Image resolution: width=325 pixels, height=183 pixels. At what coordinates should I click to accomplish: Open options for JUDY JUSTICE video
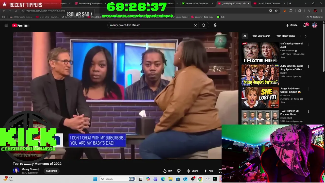click(x=308, y=67)
